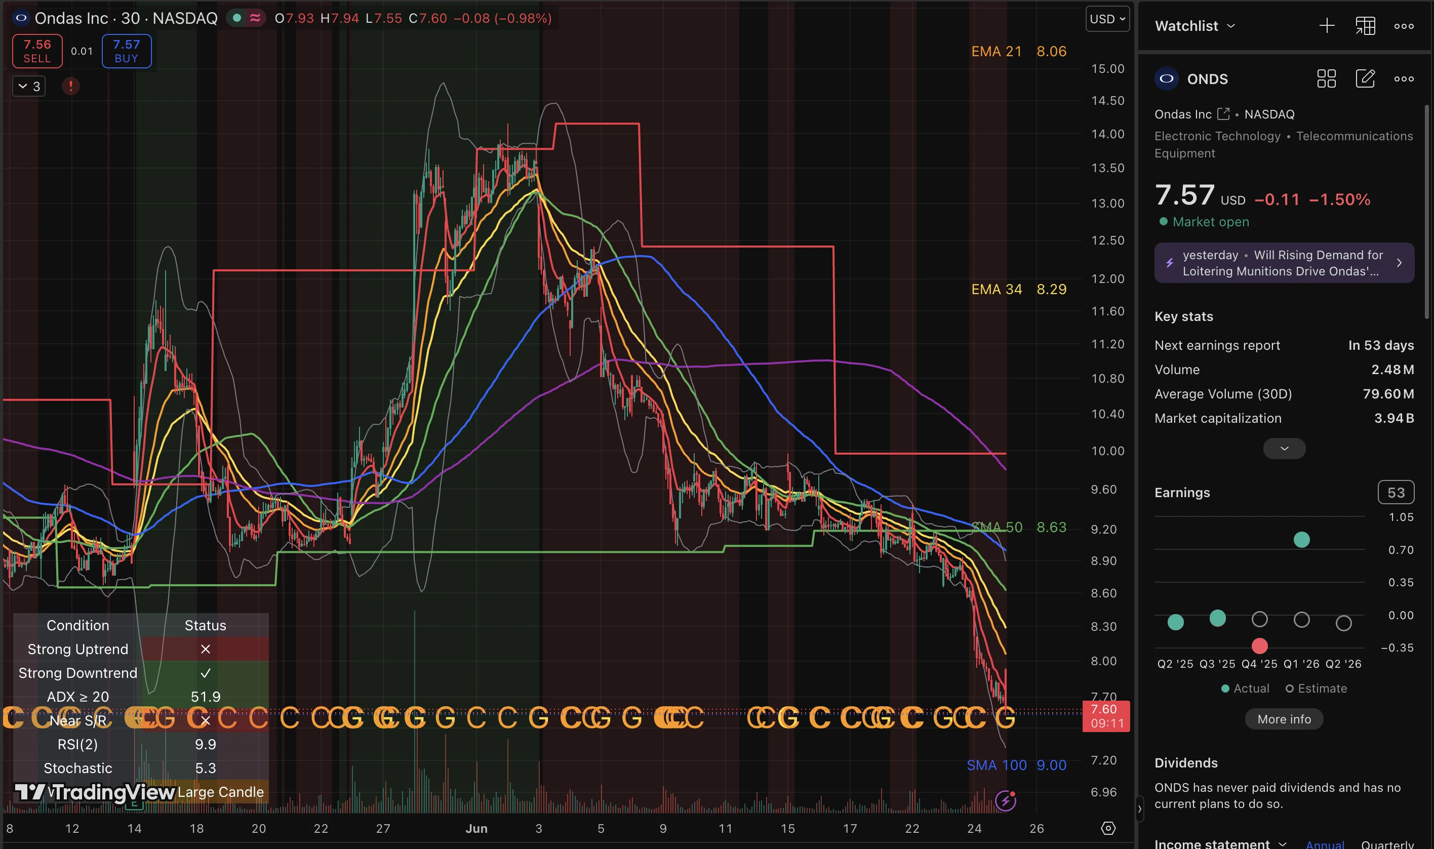The height and width of the screenshot is (849, 1434).
Task: Click the Strong Downtrend checkmark status cell
Action: [x=206, y=673]
